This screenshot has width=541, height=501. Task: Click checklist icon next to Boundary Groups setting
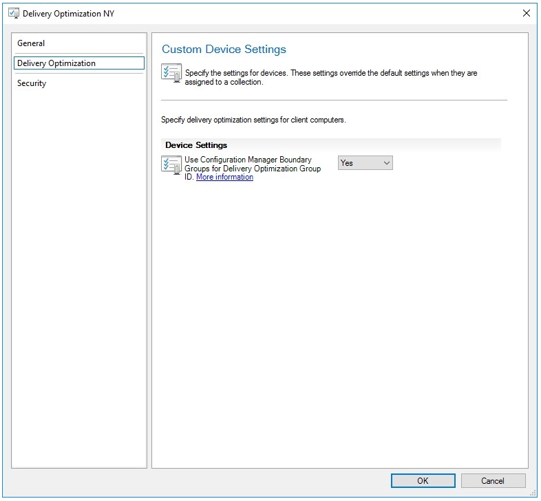coord(171,164)
